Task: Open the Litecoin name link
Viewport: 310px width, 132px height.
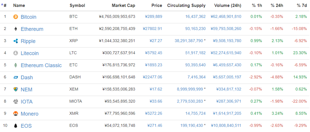Action: coord(30,53)
